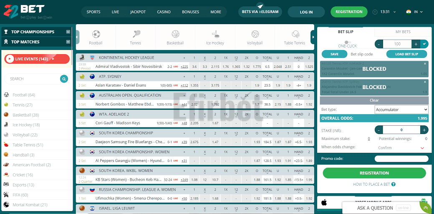434x214 pixels.
Task: Click the tennis ball icon of ATP Sydney
Action: 82,77
